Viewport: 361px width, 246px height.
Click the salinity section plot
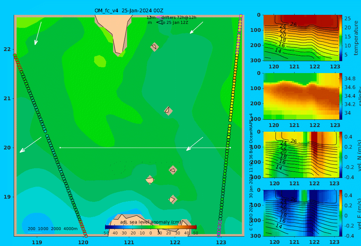[301, 96]
